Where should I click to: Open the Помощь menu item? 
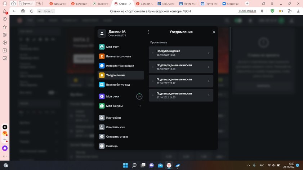[112, 146]
